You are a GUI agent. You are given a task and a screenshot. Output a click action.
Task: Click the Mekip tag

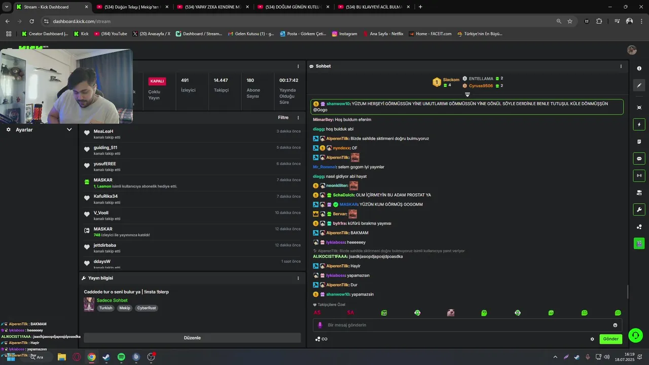(x=125, y=308)
